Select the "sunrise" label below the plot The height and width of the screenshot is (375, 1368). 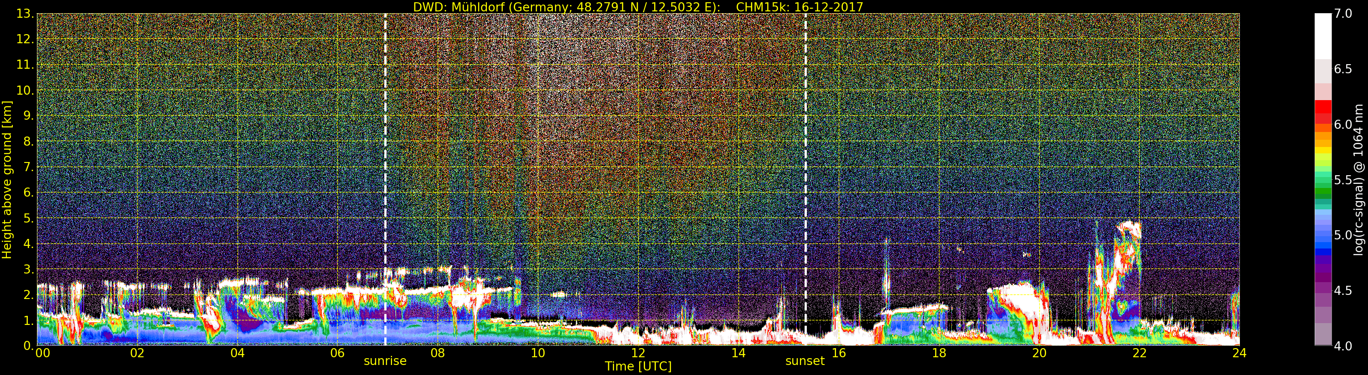pos(385,361)
